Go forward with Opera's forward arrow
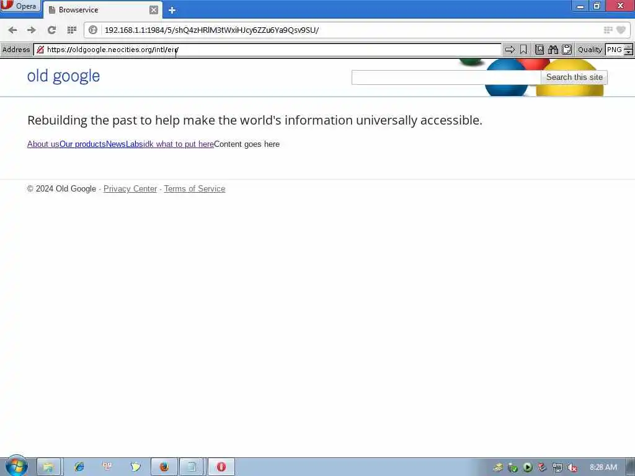The height and width of the screenshot is (476, 635). pyautogui.click(x=32, y=30)
